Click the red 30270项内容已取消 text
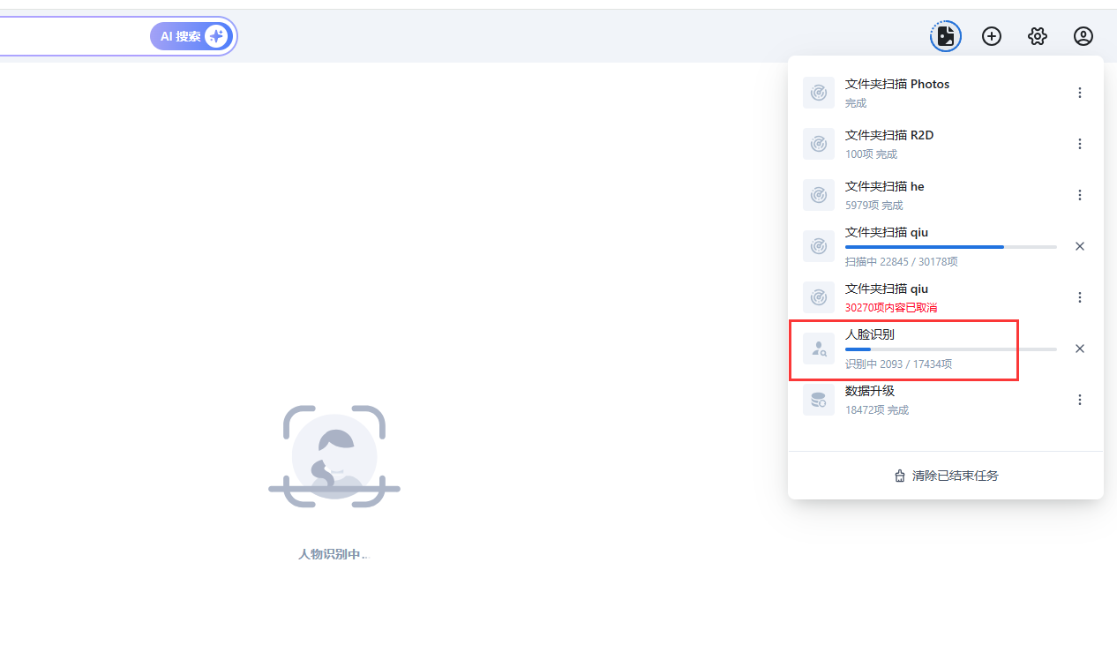 click(x=891, y=308)
